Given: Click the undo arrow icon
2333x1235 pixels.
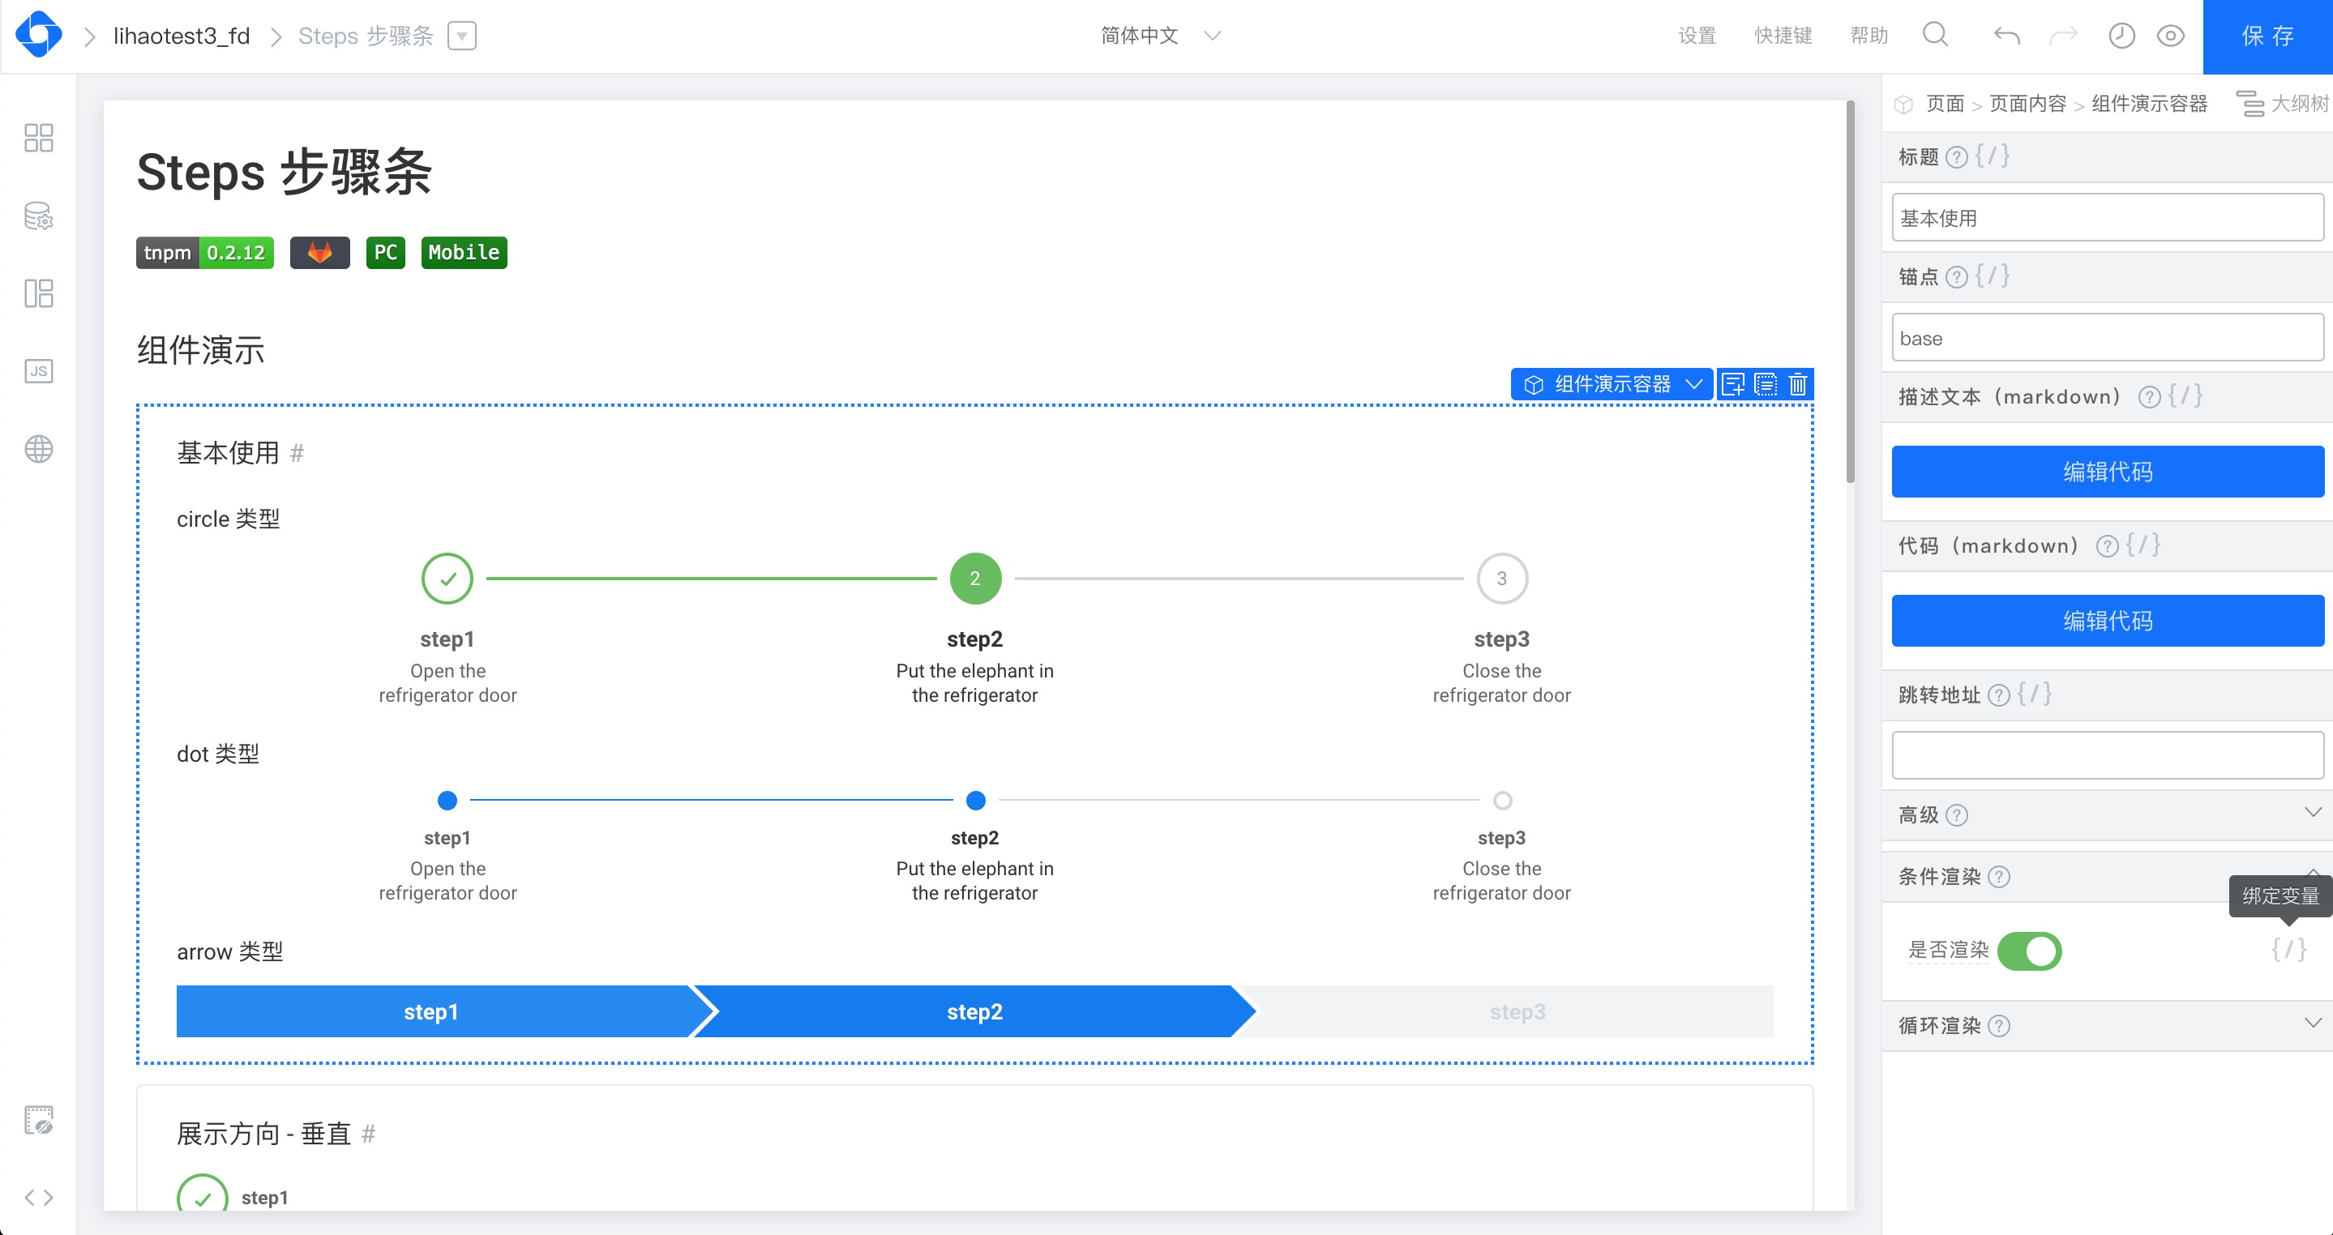Looking at the screenshot, I should point(2006,36).
